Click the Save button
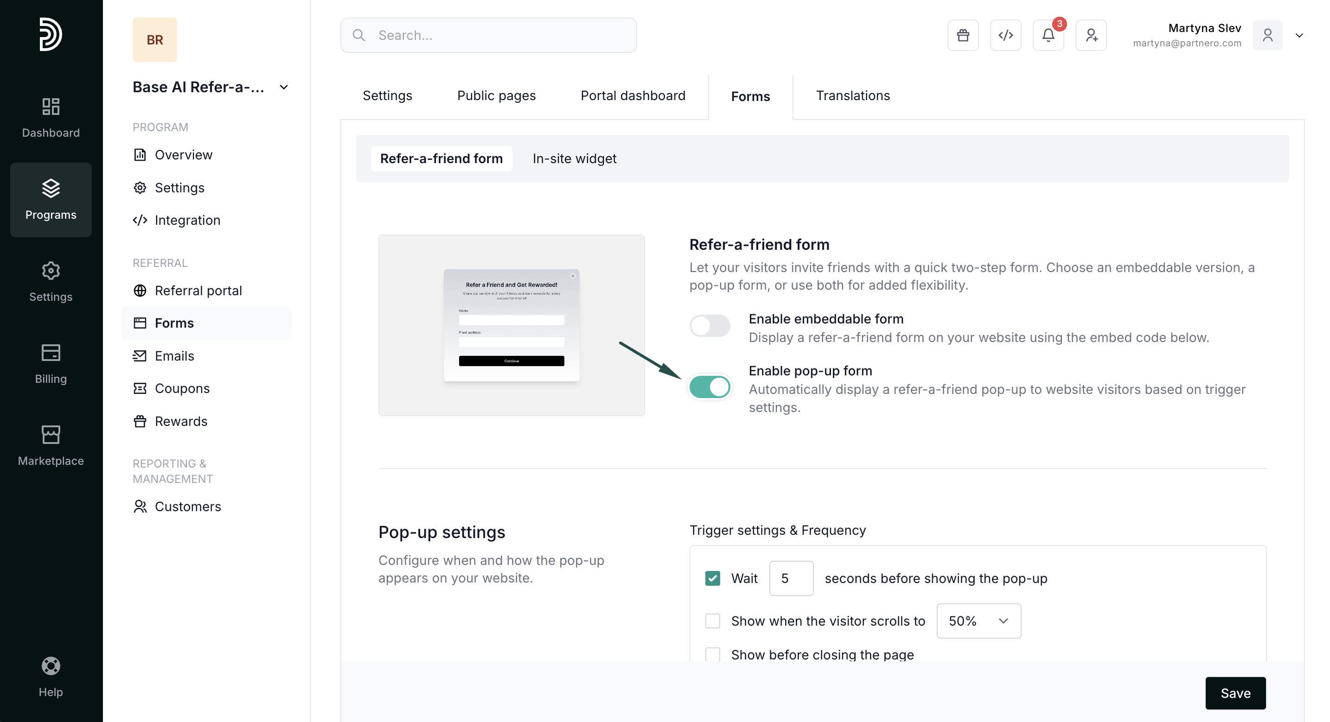The width and height of the screenshot is (1330, 722). coord(1235,693)
